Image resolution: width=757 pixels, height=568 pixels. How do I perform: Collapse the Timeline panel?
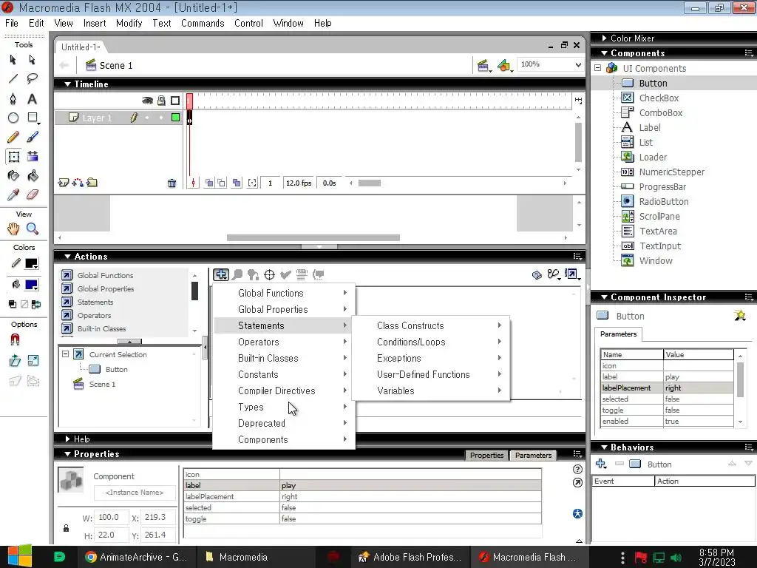(x=67, y=84)
